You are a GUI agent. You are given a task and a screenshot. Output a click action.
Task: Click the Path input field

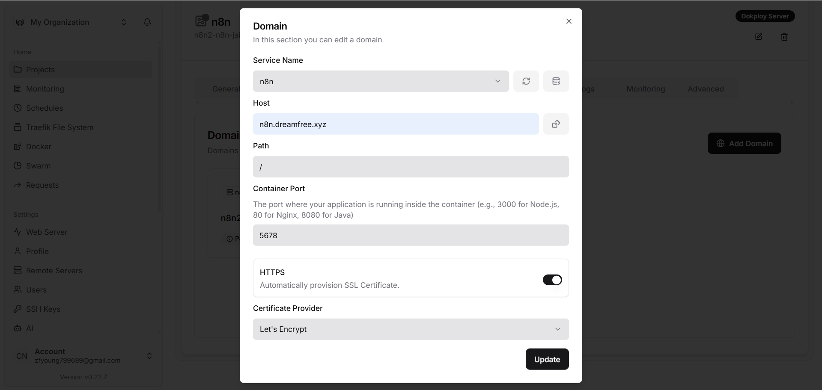411,167
